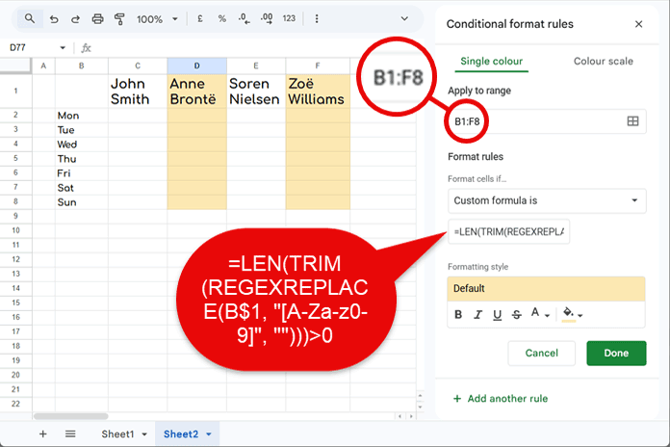670x447 pixels.
Task: Click the redo arrow icon
Action: pos(75,19)
